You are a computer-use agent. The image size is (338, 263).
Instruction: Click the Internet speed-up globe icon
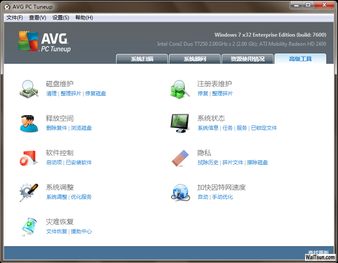click(x=180, y=192)
